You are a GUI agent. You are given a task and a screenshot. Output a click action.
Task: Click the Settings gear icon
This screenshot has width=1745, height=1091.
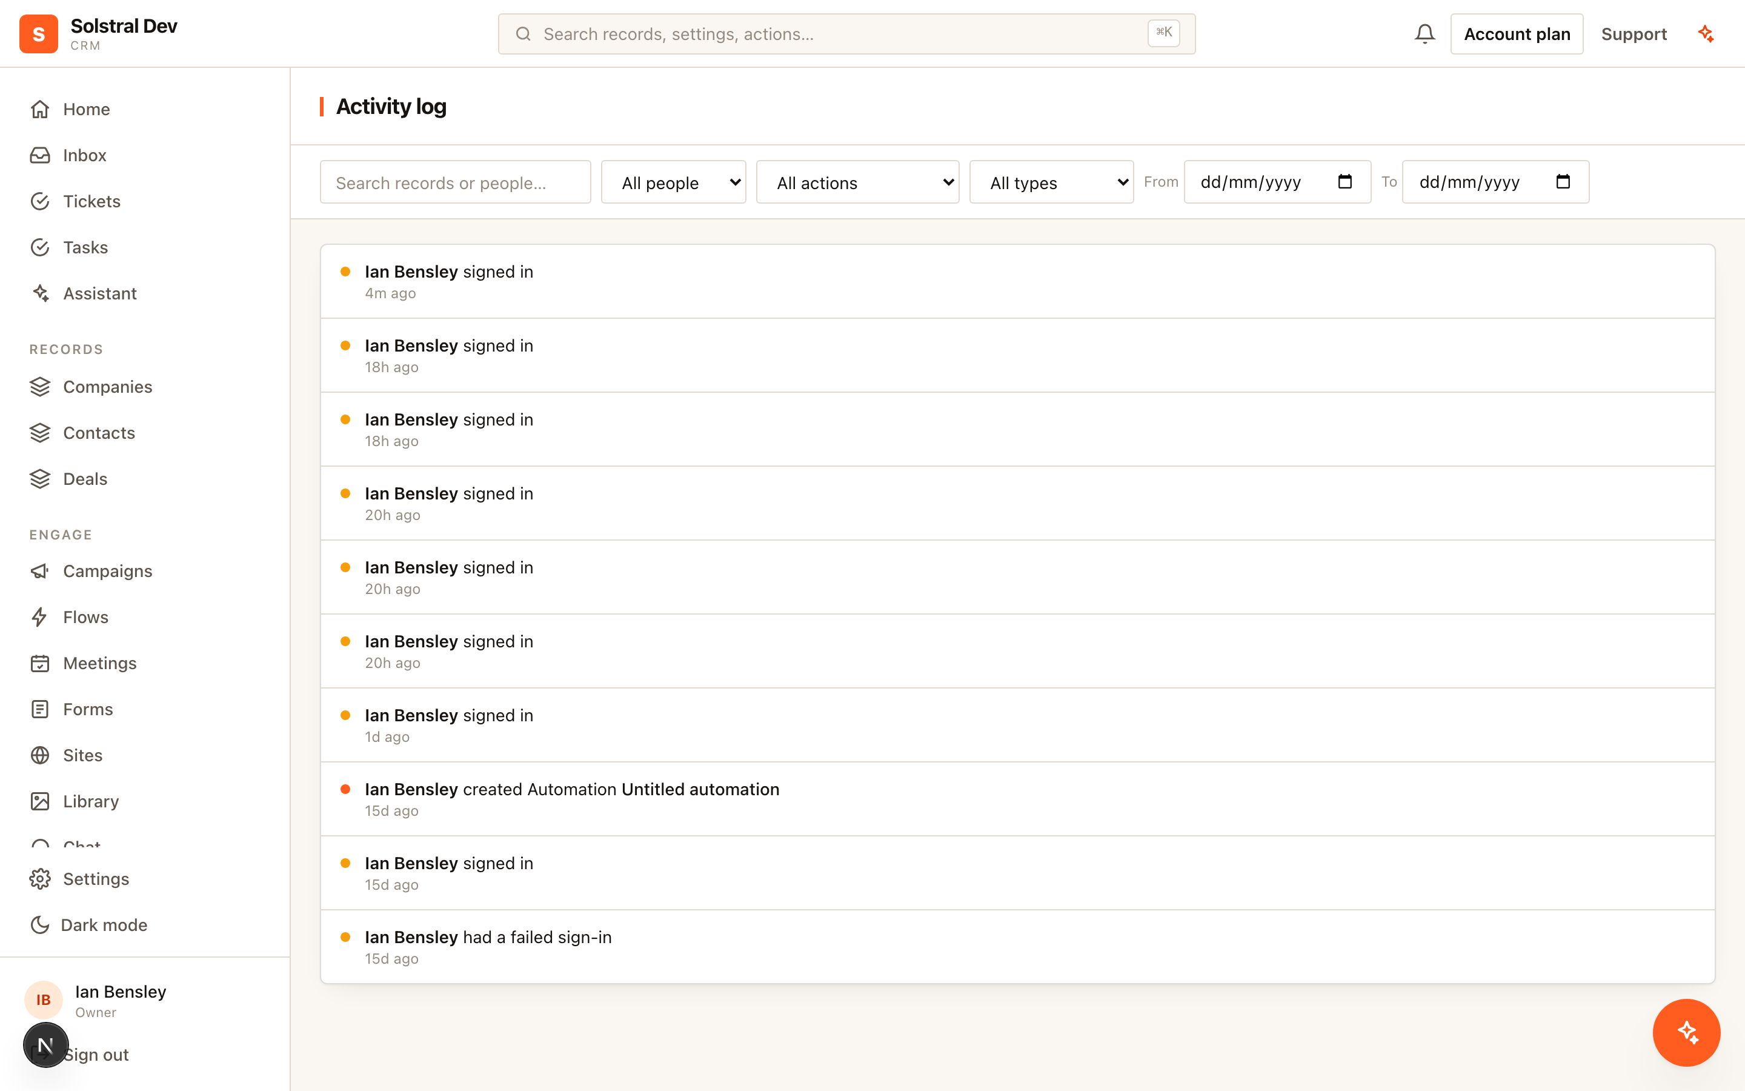41,879
